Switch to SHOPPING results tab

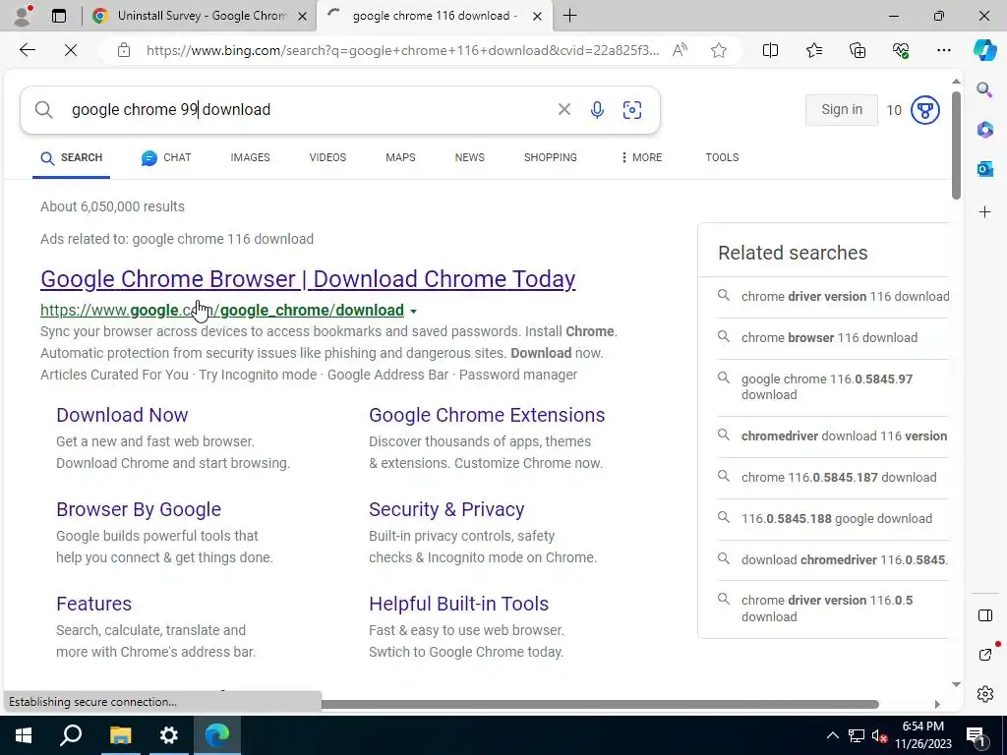point(551,157)
